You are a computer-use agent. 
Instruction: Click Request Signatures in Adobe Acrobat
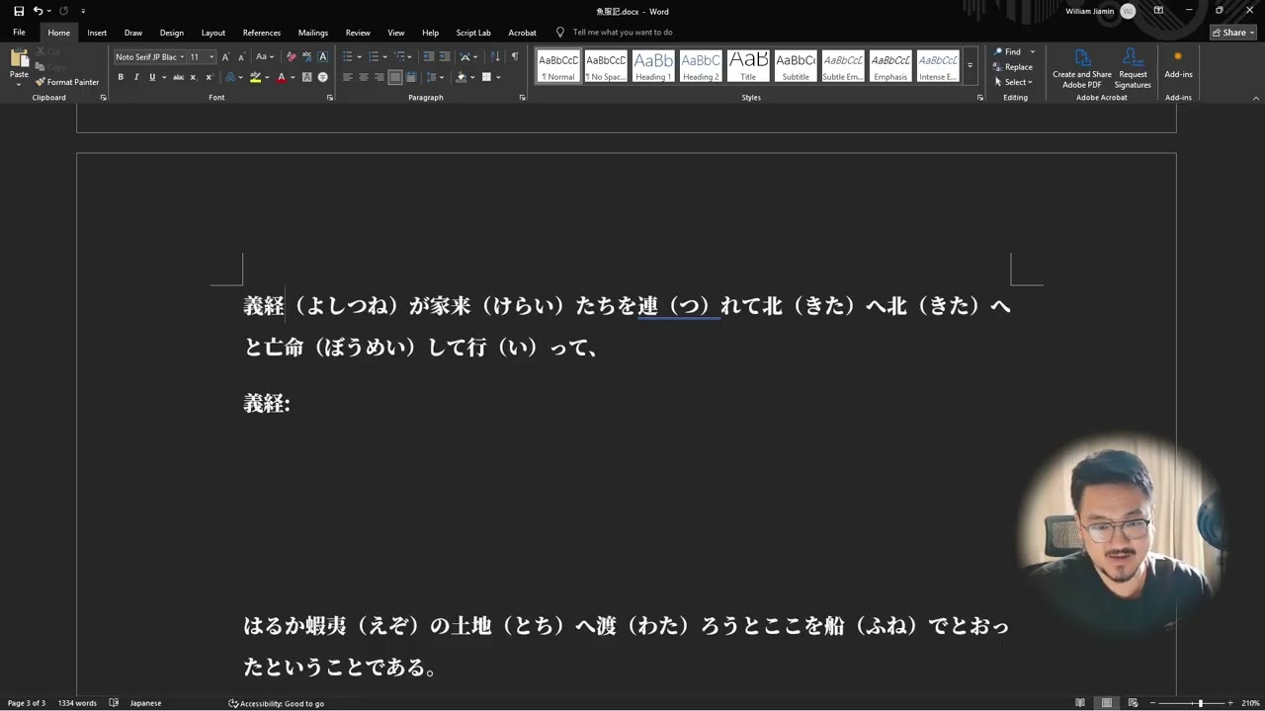(x=1133, y=68)
